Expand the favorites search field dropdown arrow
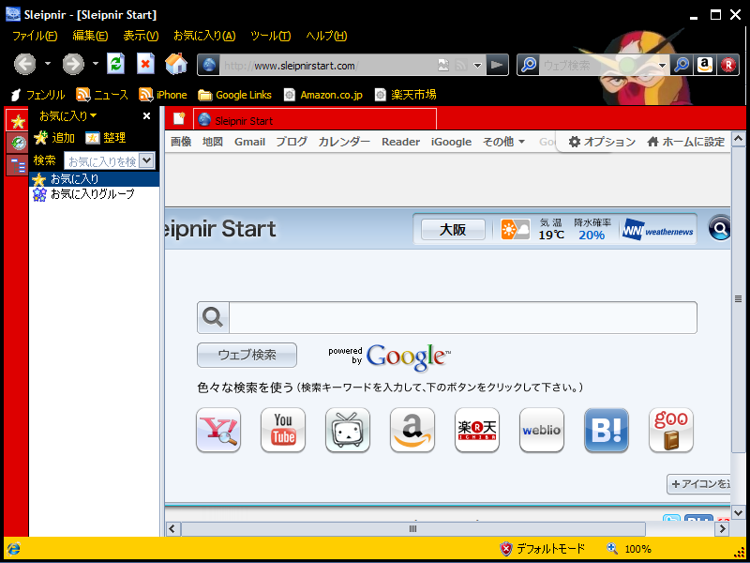Viewport: 750px width, 563px height. point(147,160)
